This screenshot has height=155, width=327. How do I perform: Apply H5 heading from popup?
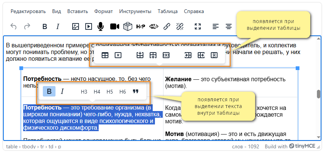(x=110, y=92)
